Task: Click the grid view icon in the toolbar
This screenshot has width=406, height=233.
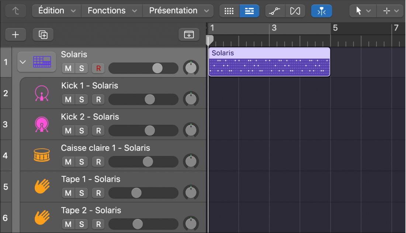Action: (229, 11)
